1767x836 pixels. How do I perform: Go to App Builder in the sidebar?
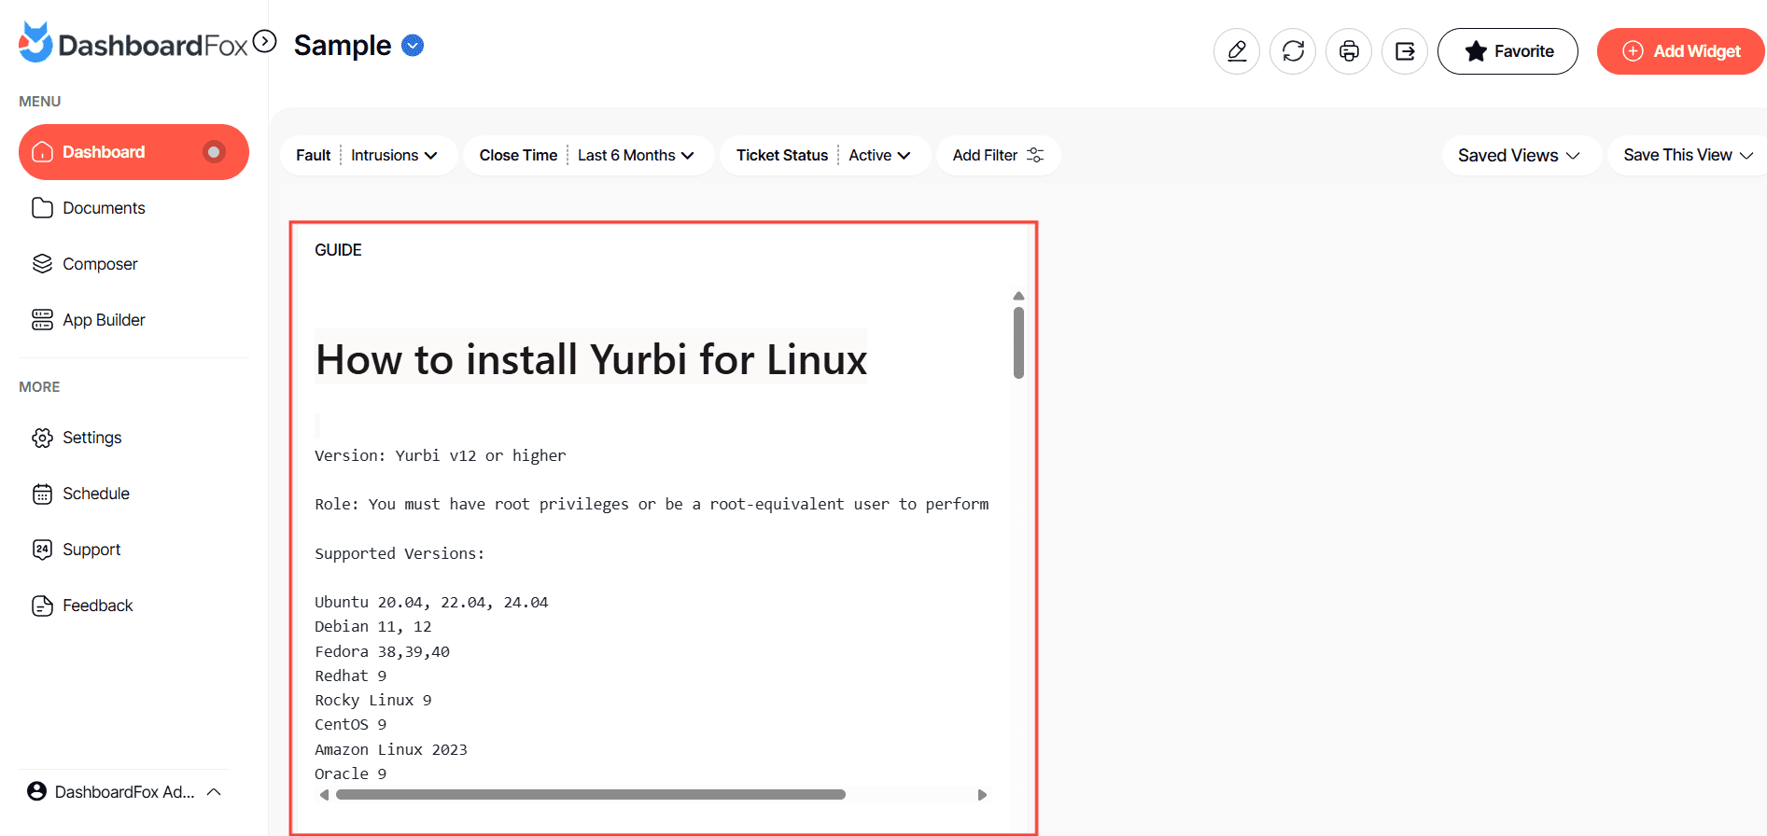(104, 320)
